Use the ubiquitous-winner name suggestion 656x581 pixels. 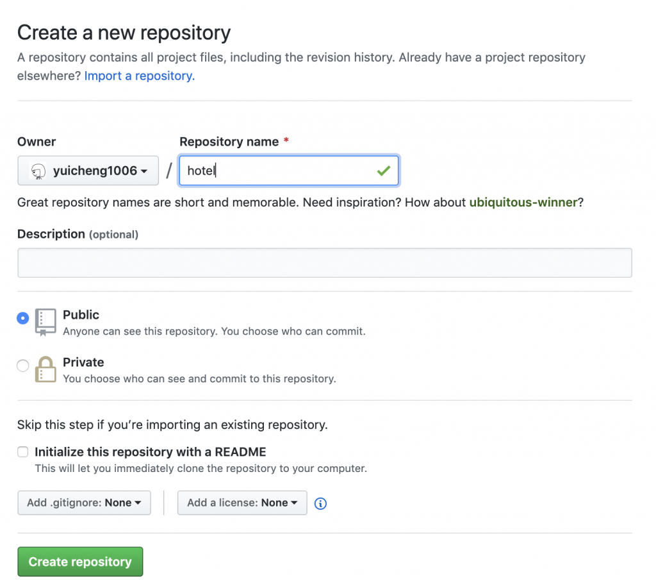click(x=523, y=203)
